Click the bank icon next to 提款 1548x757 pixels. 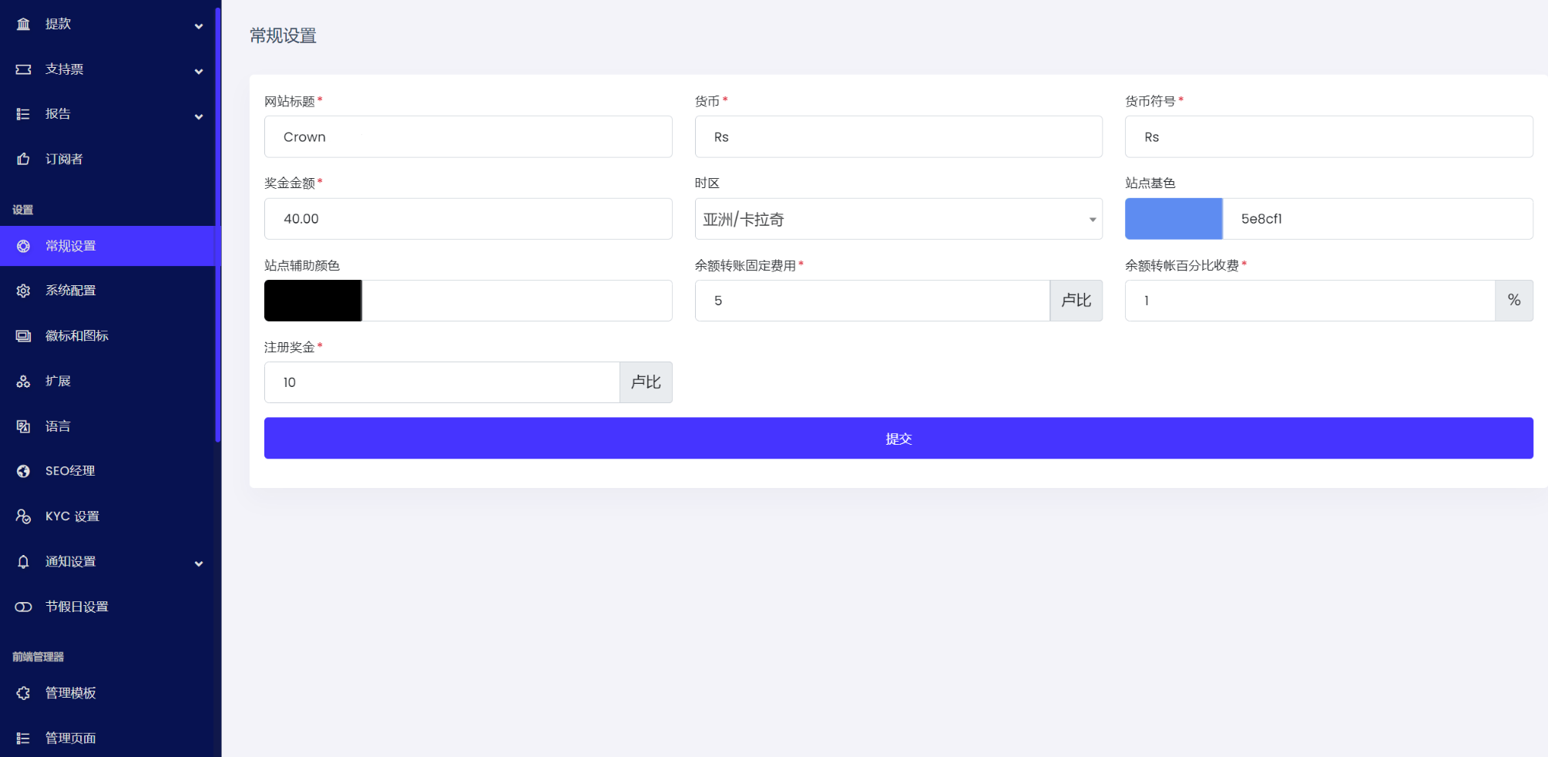click(x=23, y=24)
